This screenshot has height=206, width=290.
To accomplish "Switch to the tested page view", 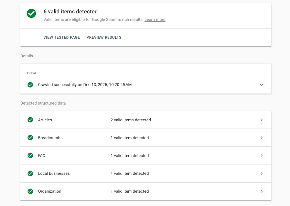I will coord(62,37).
